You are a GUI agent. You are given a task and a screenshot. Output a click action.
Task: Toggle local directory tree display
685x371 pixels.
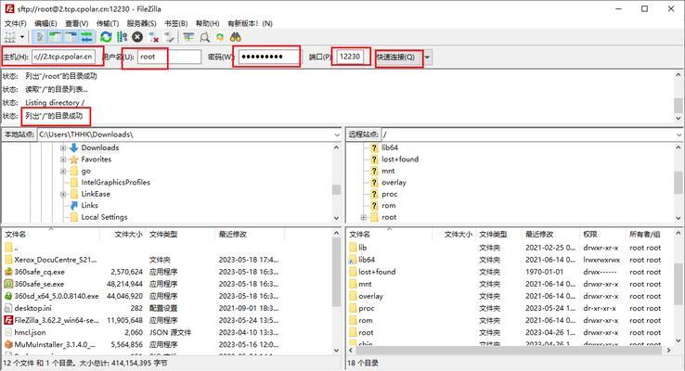click(x=55, y=37)
